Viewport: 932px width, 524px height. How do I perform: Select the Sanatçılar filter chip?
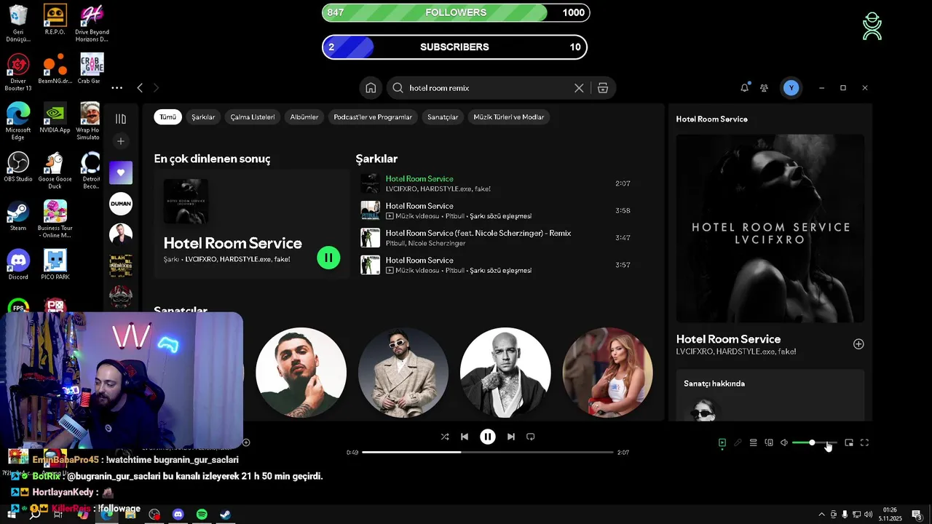click(x=443, y=117)
